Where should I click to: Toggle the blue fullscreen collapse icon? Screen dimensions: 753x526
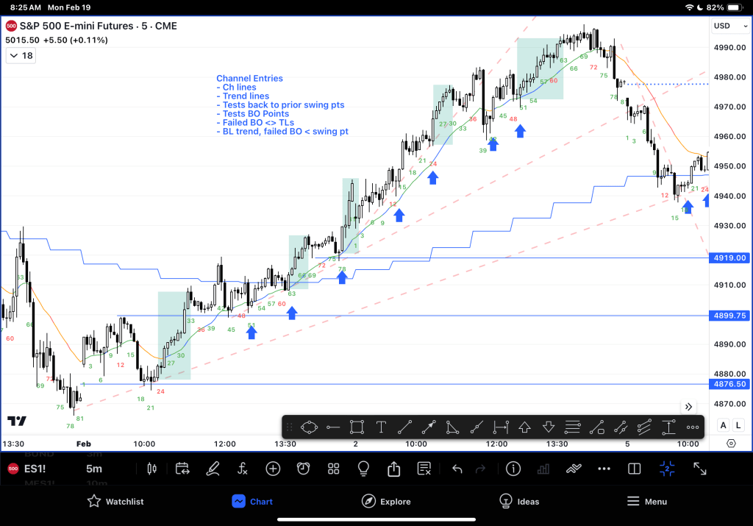667,469
